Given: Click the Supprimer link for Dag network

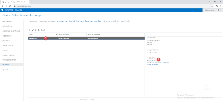Looking at the screenshot, I should (166, 63).
